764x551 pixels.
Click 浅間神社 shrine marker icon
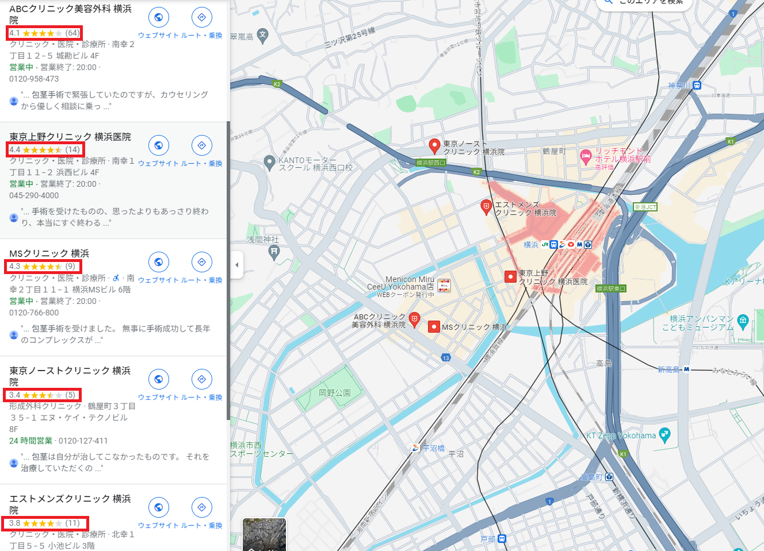coord(274,251)
